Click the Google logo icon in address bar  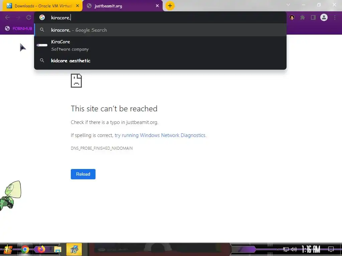tap(42, 17)
